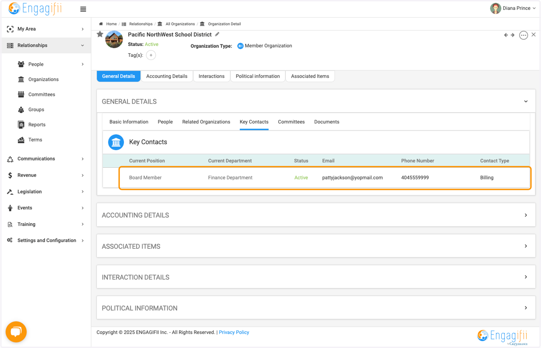The image size is (541, 348).
Task: Click the favorite star icon
Action: [x=100, y=34]
